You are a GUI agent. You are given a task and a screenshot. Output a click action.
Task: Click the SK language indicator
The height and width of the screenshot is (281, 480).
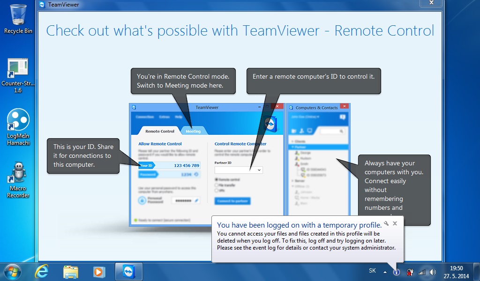tap(372, 271)
